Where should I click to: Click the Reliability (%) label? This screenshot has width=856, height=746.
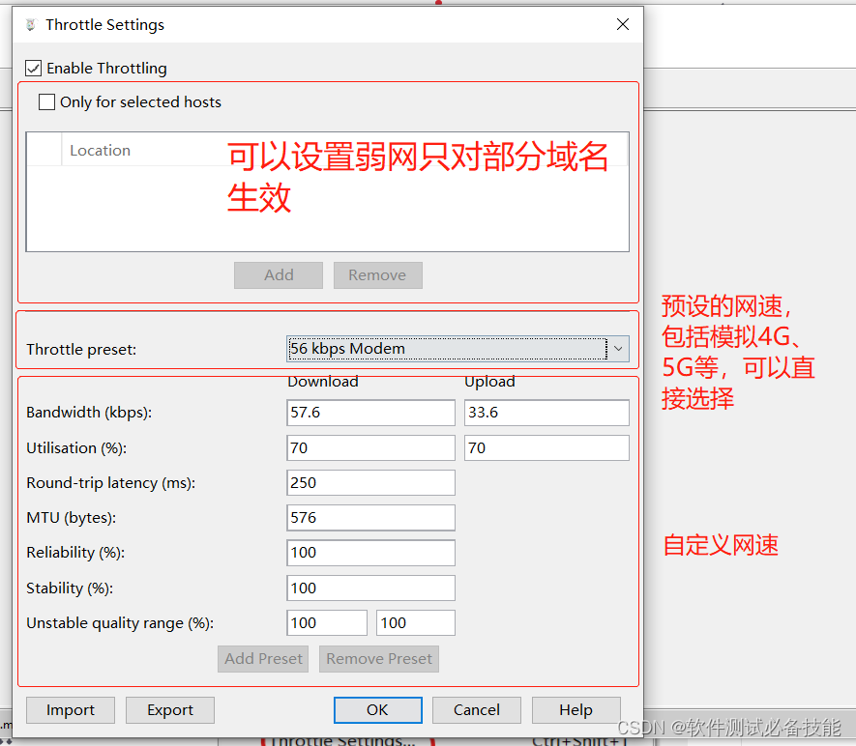pos(75,553)
